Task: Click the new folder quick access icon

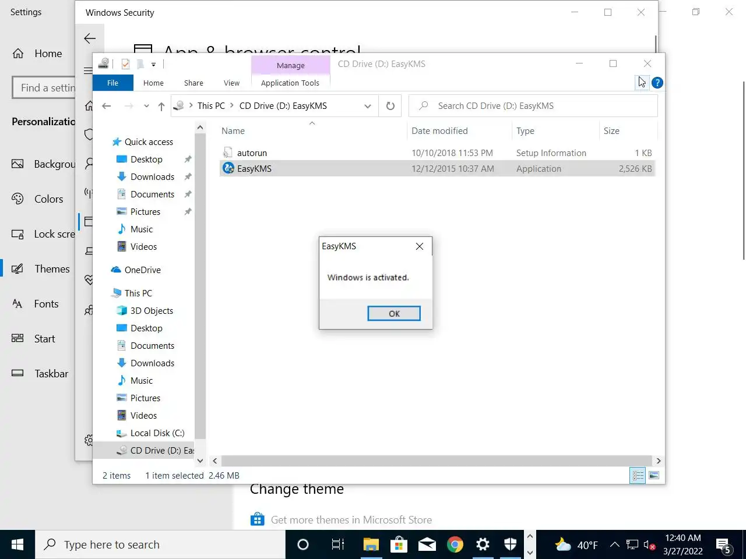Action: [140, 64]
